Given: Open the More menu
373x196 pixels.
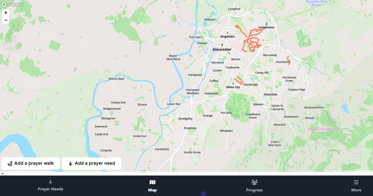Looking at the screenshot, I should pyautogui.click(x=356, y=186).
